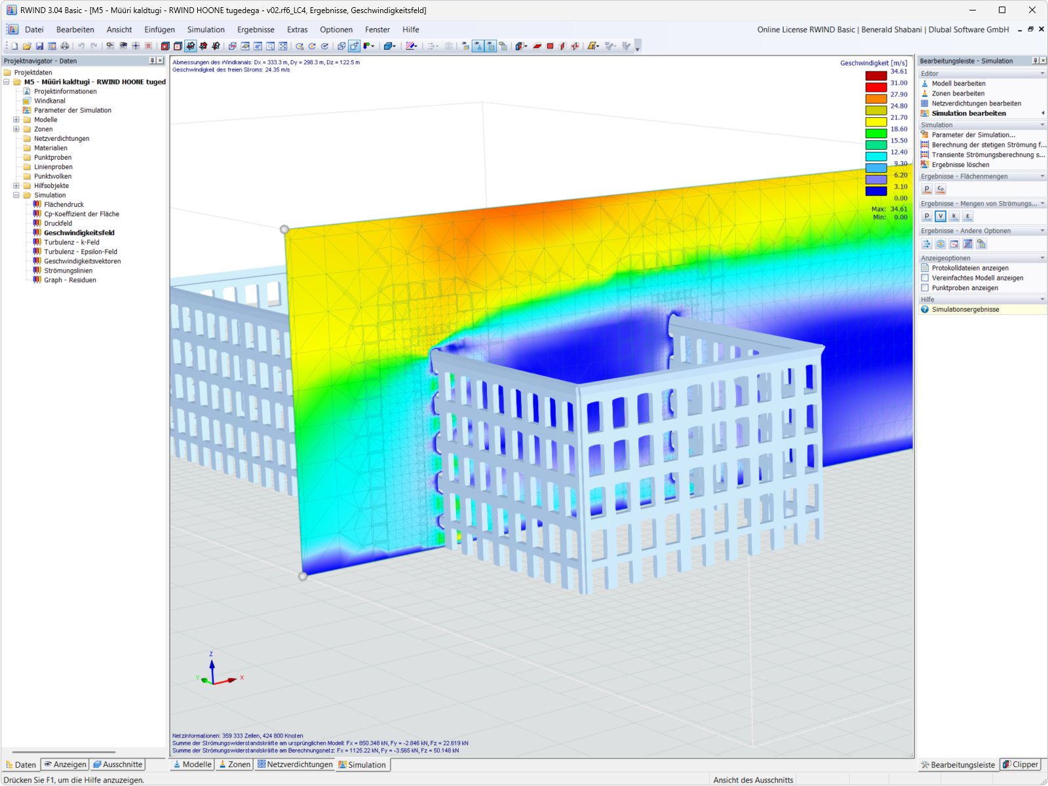Select Graph - Residuen tree item
The width and height of the screenshot is (1048, 786).
[x=69, y=280]
